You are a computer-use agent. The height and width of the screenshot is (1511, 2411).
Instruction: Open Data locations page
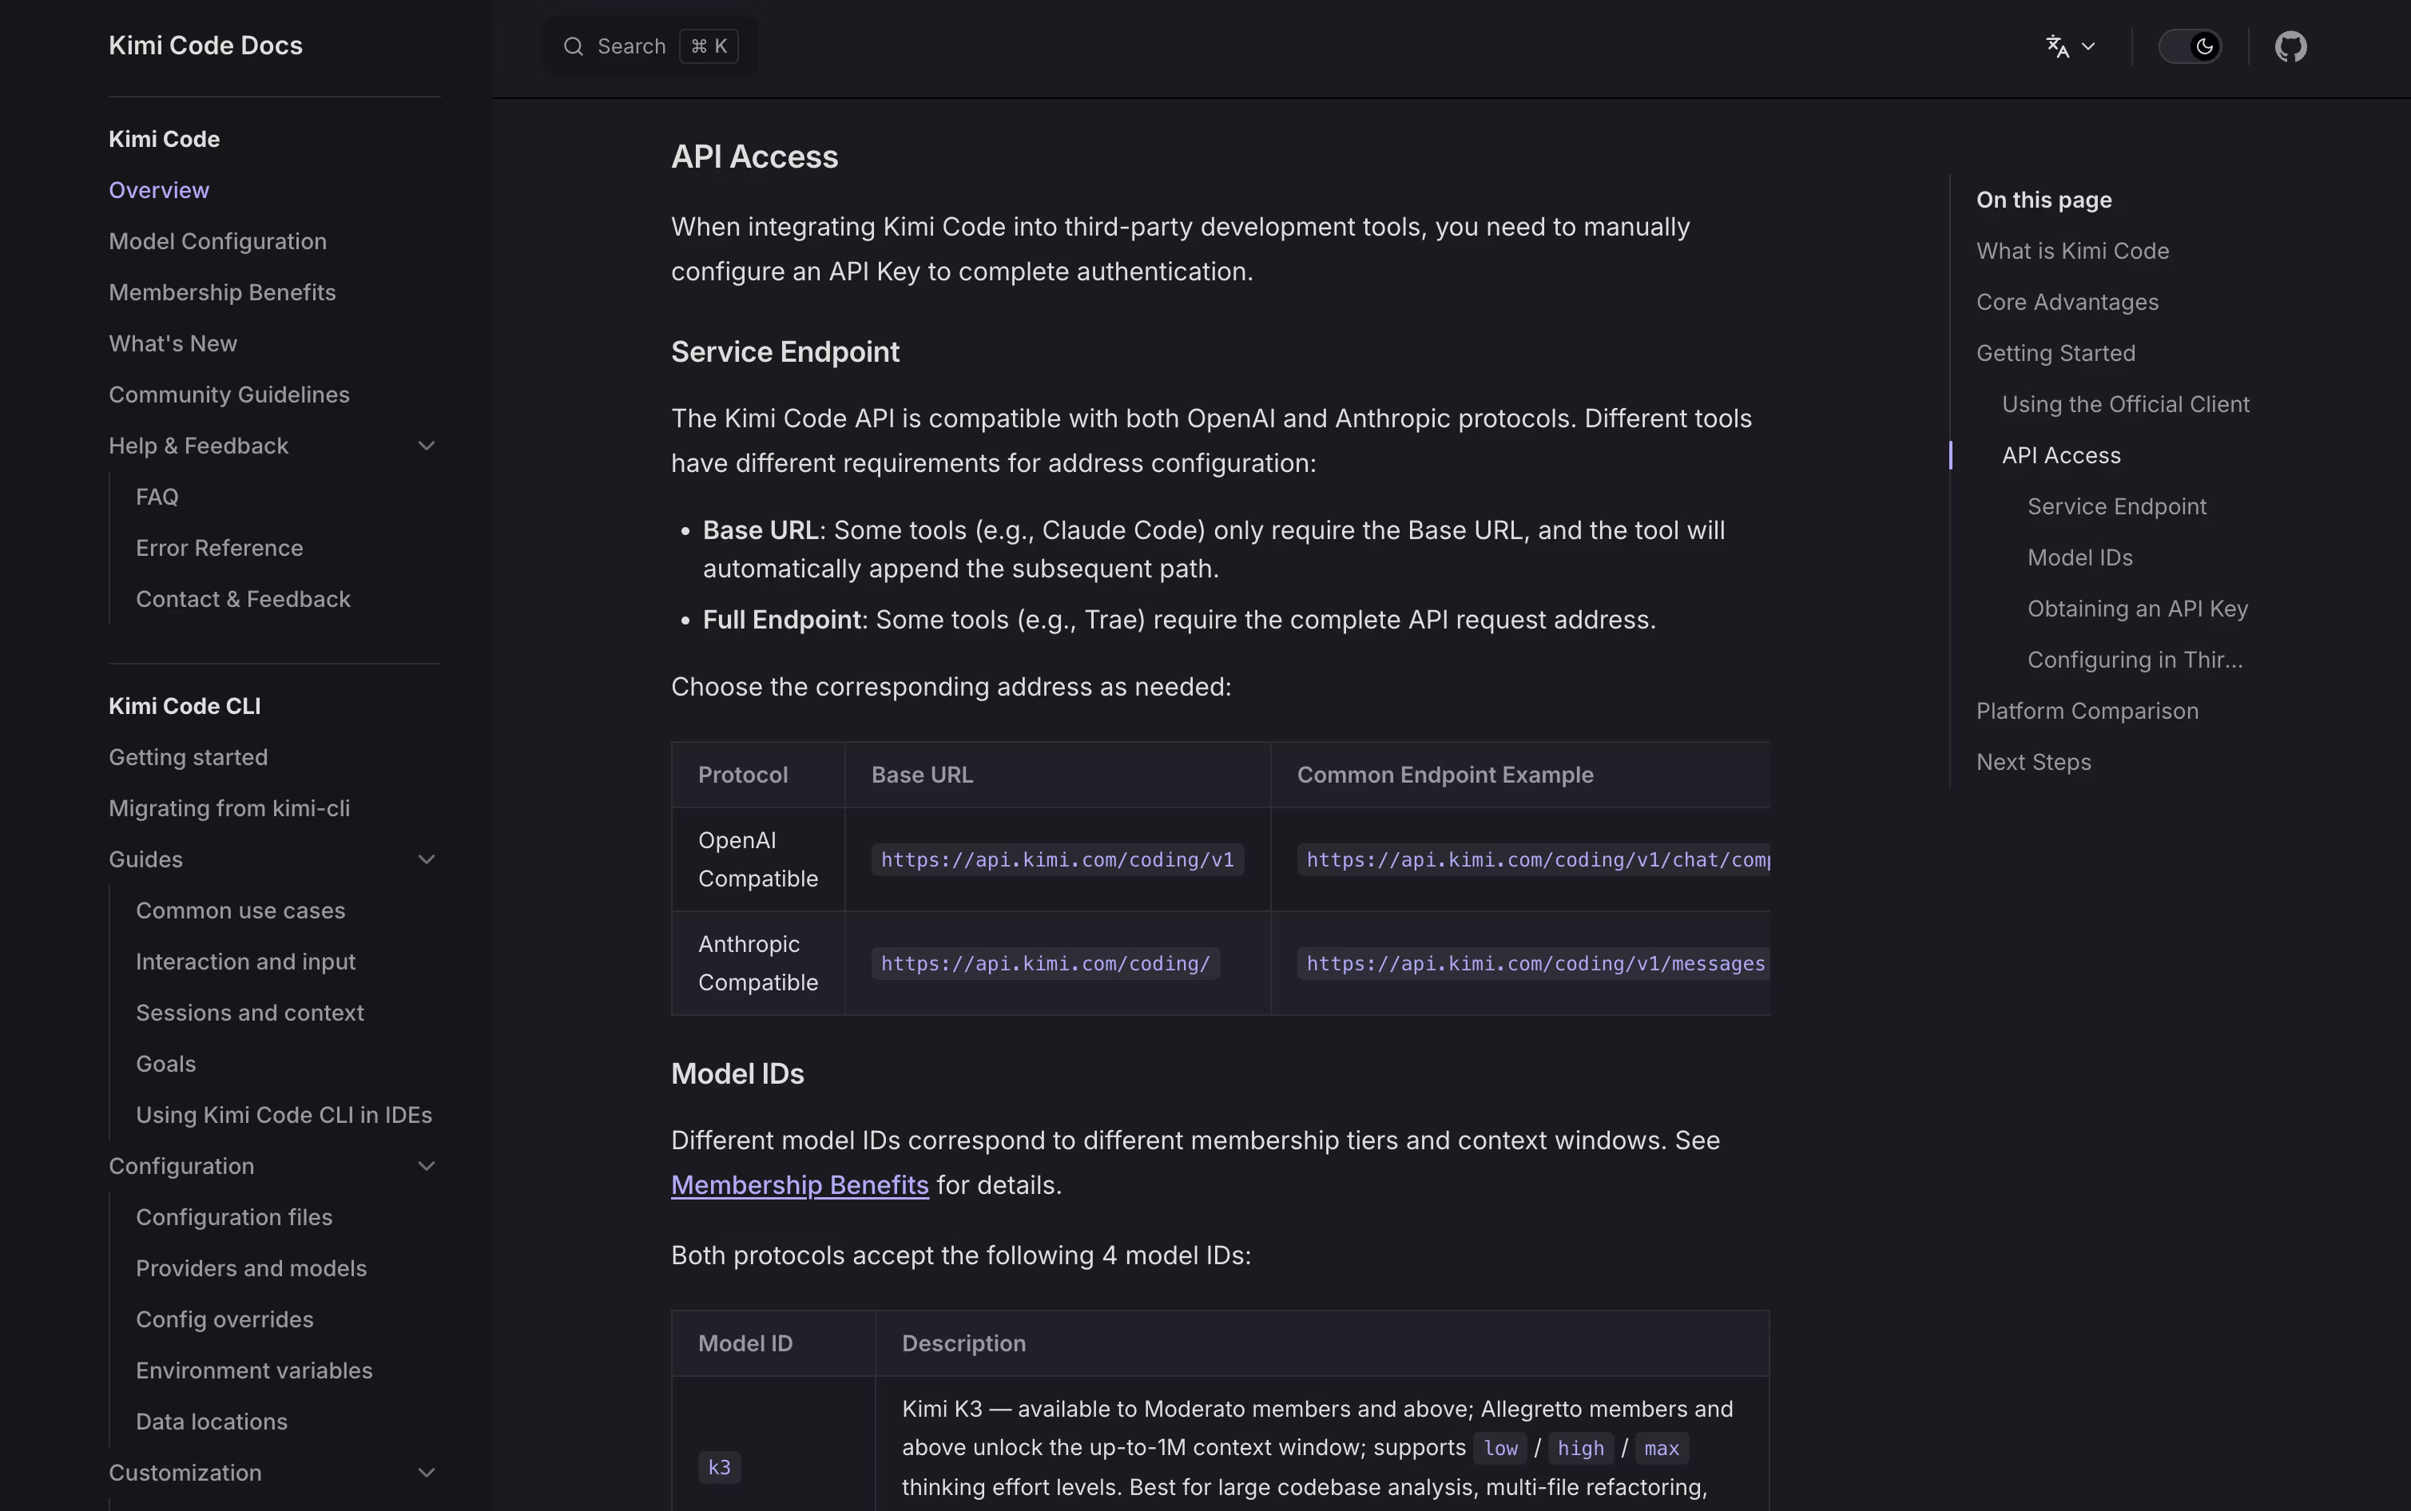[x=211, y=1421]
